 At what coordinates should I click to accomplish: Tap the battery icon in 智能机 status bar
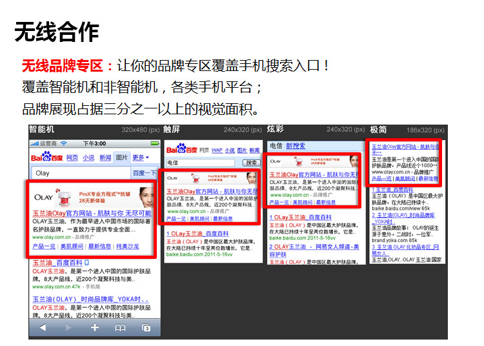155,143
